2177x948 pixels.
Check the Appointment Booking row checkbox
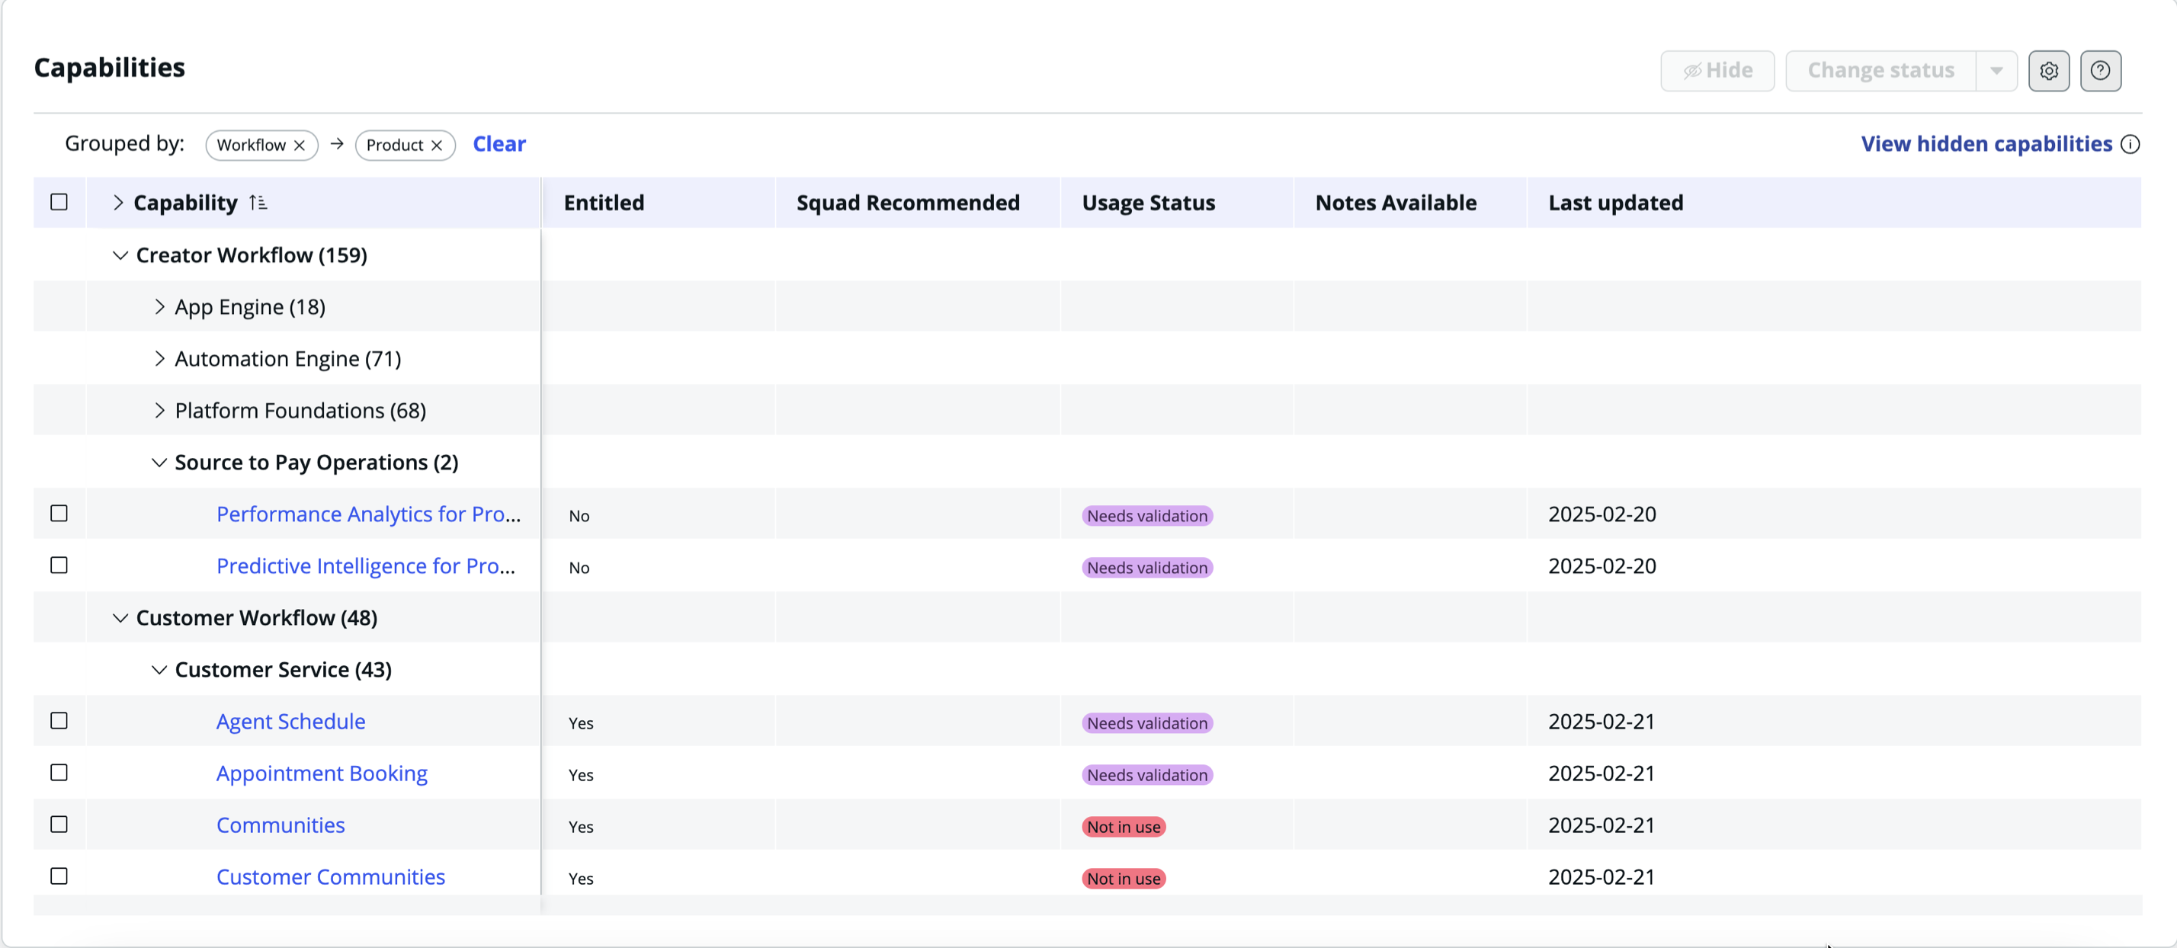click(59, 773)
